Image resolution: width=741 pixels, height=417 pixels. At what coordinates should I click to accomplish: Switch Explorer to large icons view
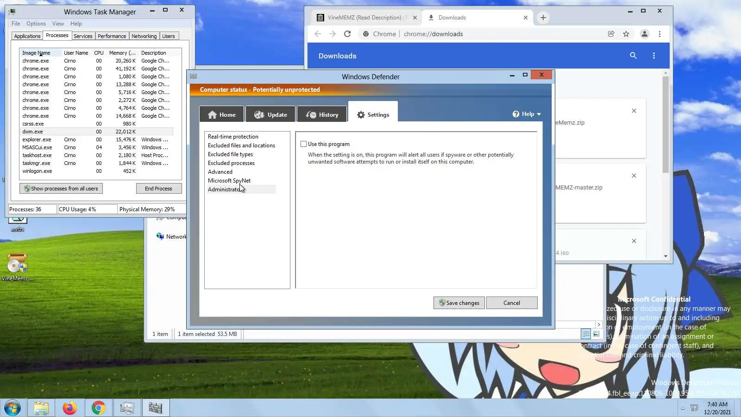tap(597, 334)
